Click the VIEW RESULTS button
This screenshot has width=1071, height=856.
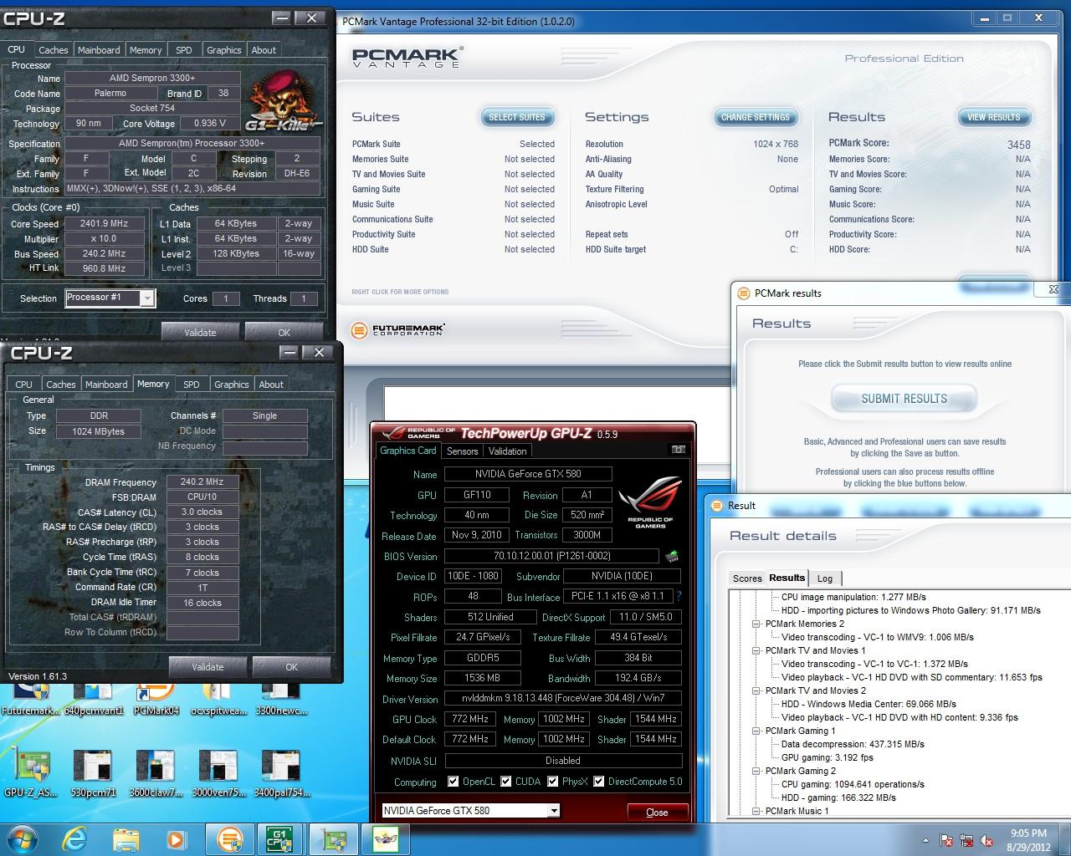(x=994, y=117)
